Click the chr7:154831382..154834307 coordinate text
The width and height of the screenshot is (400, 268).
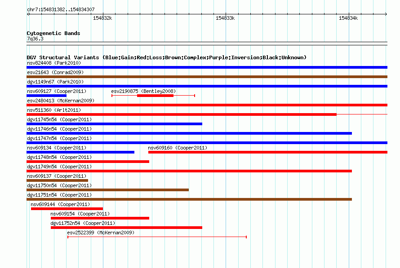(61, 9)
